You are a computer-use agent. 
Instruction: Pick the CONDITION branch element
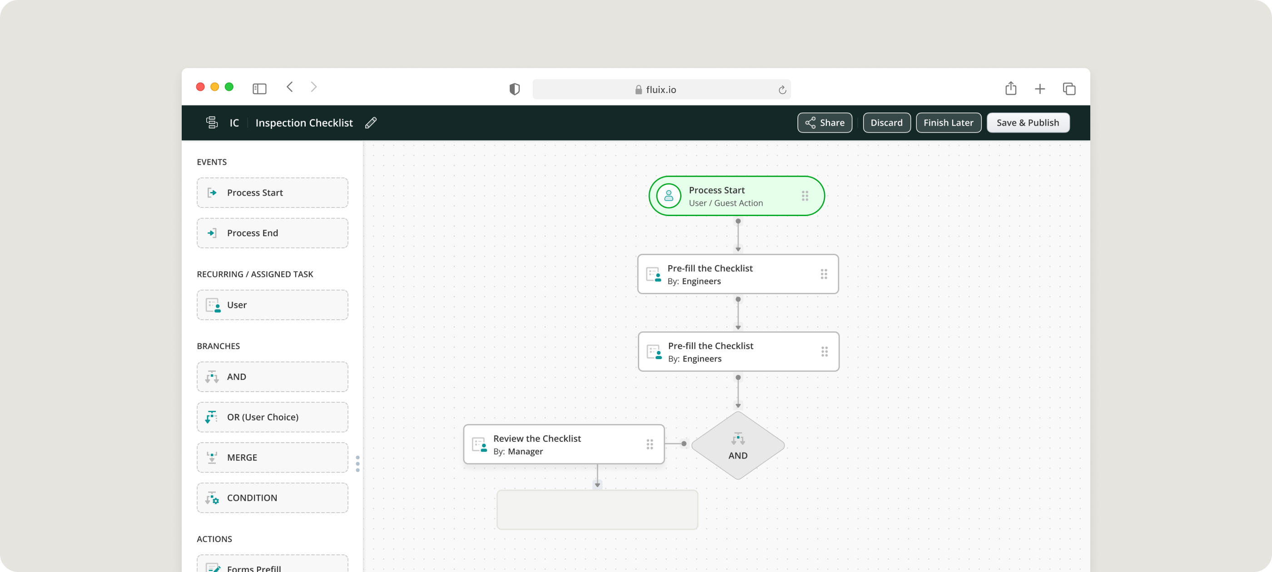point(272,498)
